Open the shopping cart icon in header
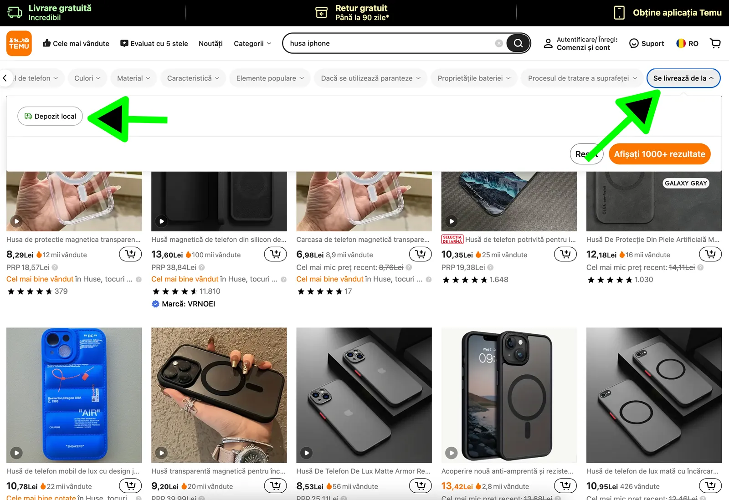Viewport: 729px width, 500px height. pyautogui.click(x=715, y=43)
